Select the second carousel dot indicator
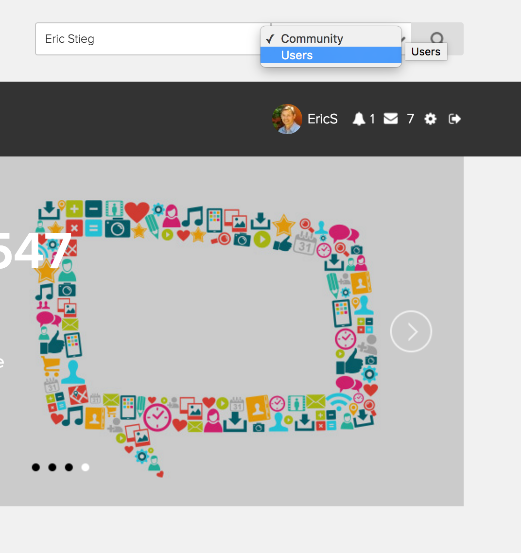Screen dimensions: 521x553 click(52, 467)
